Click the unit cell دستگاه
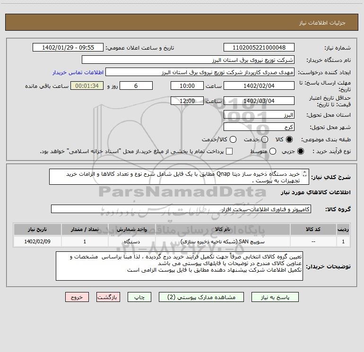This screenshot has height=352, width=364. [x=131, y=241]
